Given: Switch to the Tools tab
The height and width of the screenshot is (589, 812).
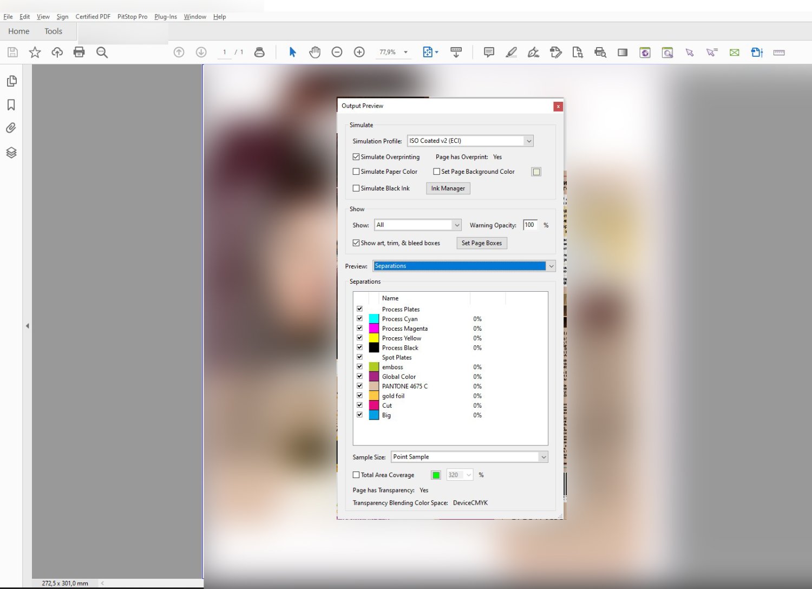Looking at the screenshot, I should tap(53, 31).
